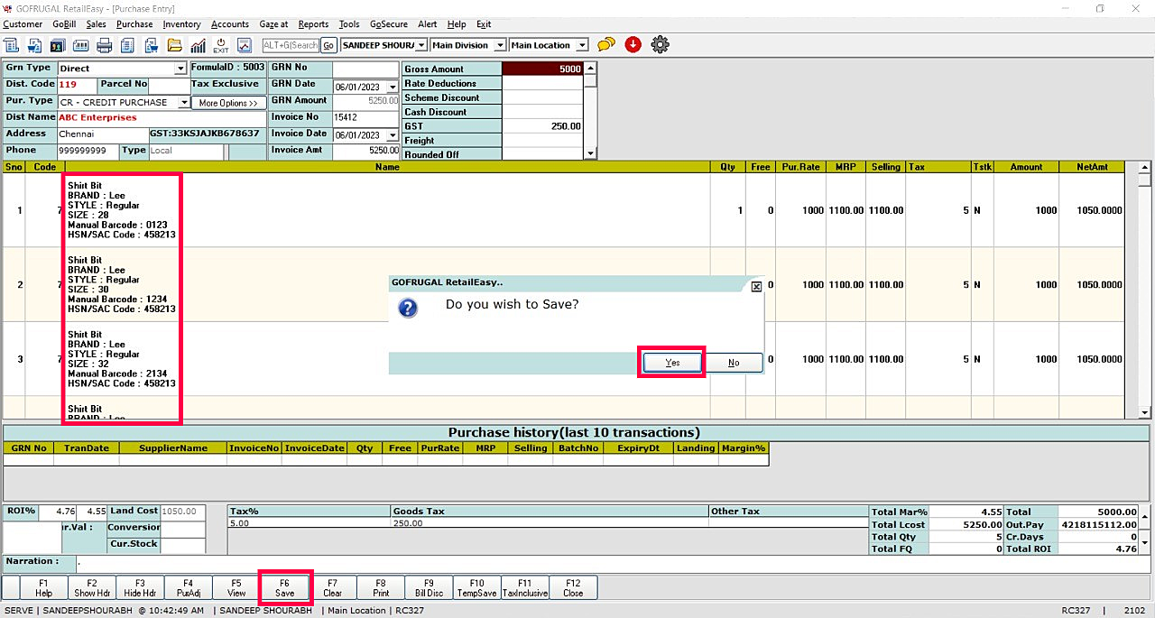Close the Save dialog with X

tap(756, 286)
